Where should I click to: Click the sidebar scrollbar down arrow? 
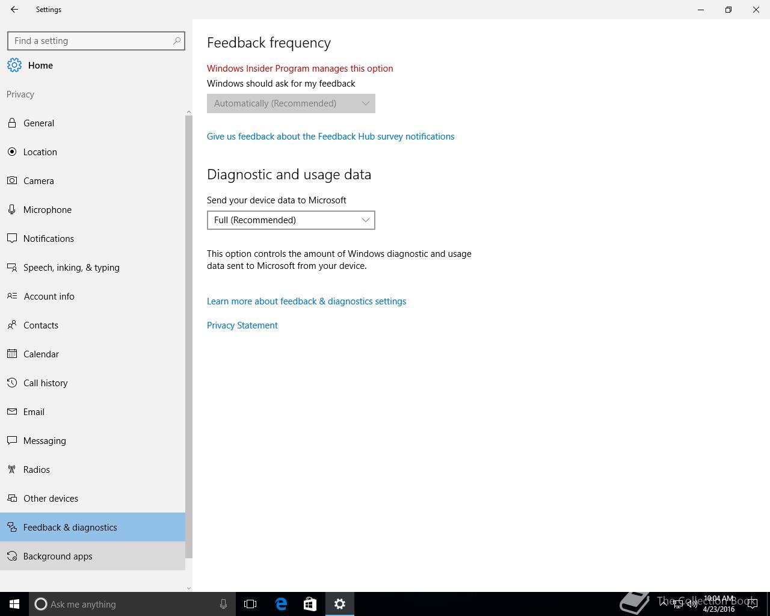189,588
